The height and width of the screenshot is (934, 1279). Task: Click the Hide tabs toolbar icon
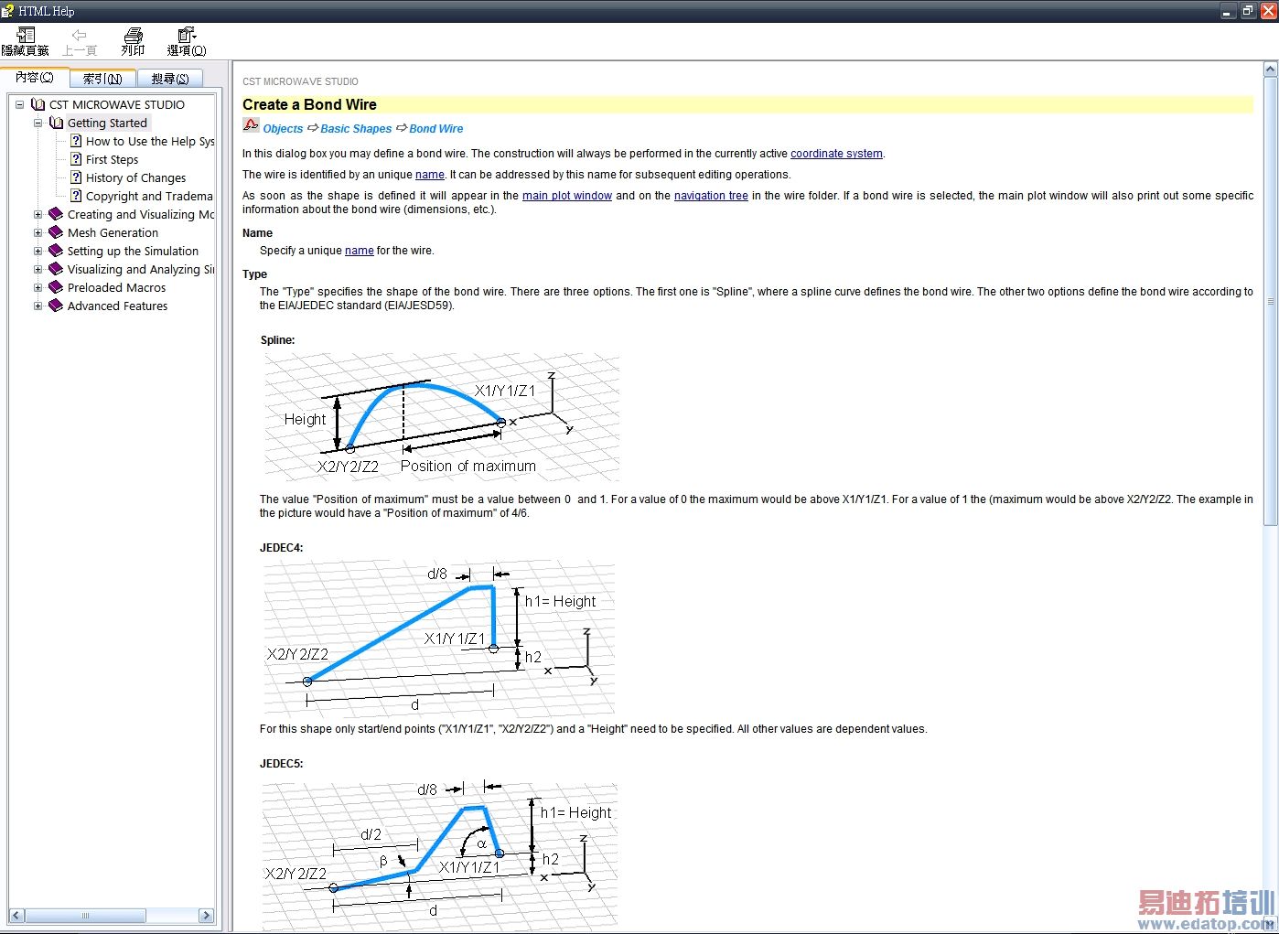coord(26,35)
